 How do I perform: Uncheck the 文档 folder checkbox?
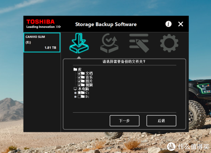point(79,73)
